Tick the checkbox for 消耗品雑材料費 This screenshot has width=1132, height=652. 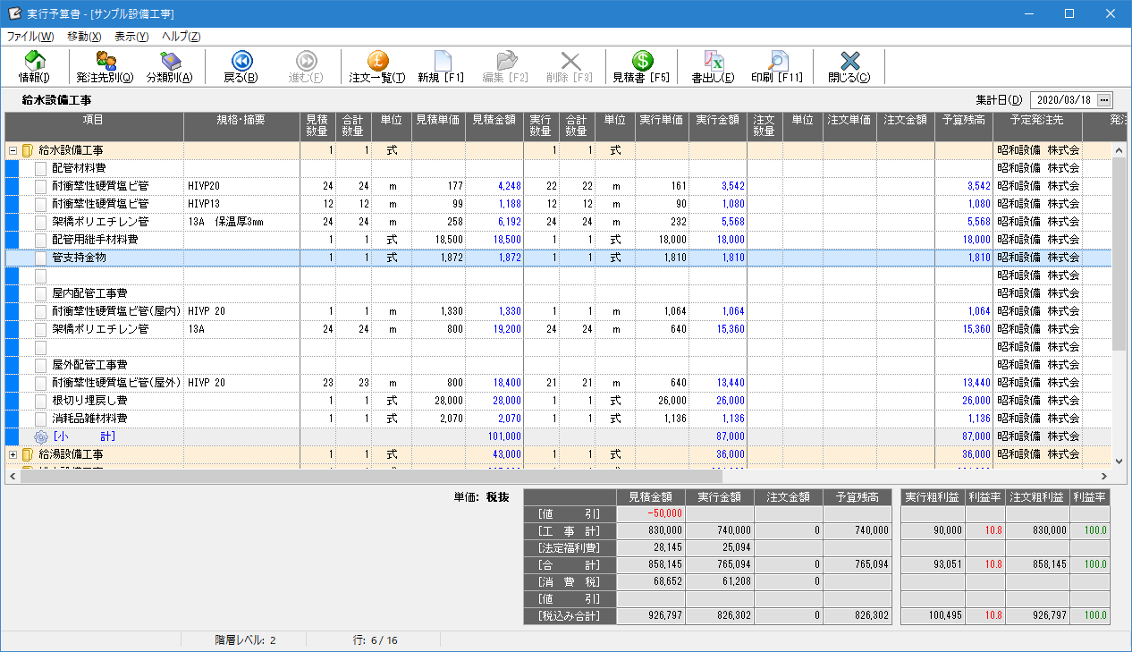coord(40,419)
